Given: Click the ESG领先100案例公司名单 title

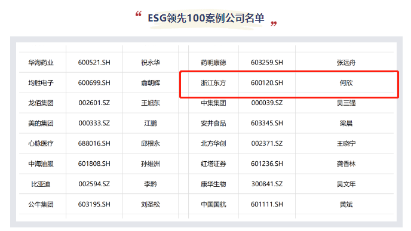Looking at the screenshot, I should (x=206, y=19).
